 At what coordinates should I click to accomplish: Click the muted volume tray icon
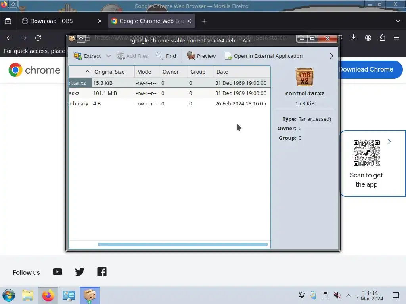pyautogui.click(x=337, y=295)
